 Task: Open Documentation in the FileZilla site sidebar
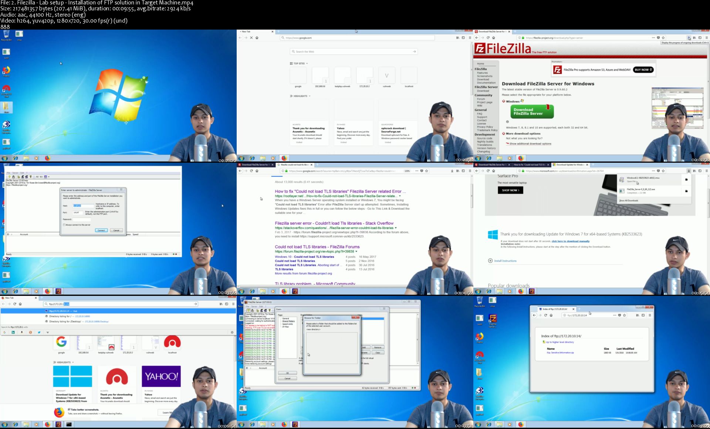(486, 83)
